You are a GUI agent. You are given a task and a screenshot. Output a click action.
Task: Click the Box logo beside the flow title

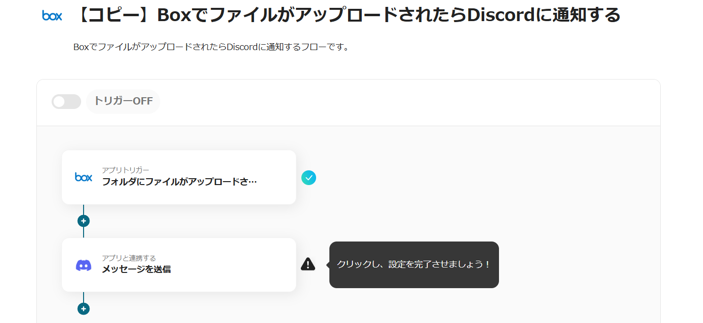click(52, 16)
